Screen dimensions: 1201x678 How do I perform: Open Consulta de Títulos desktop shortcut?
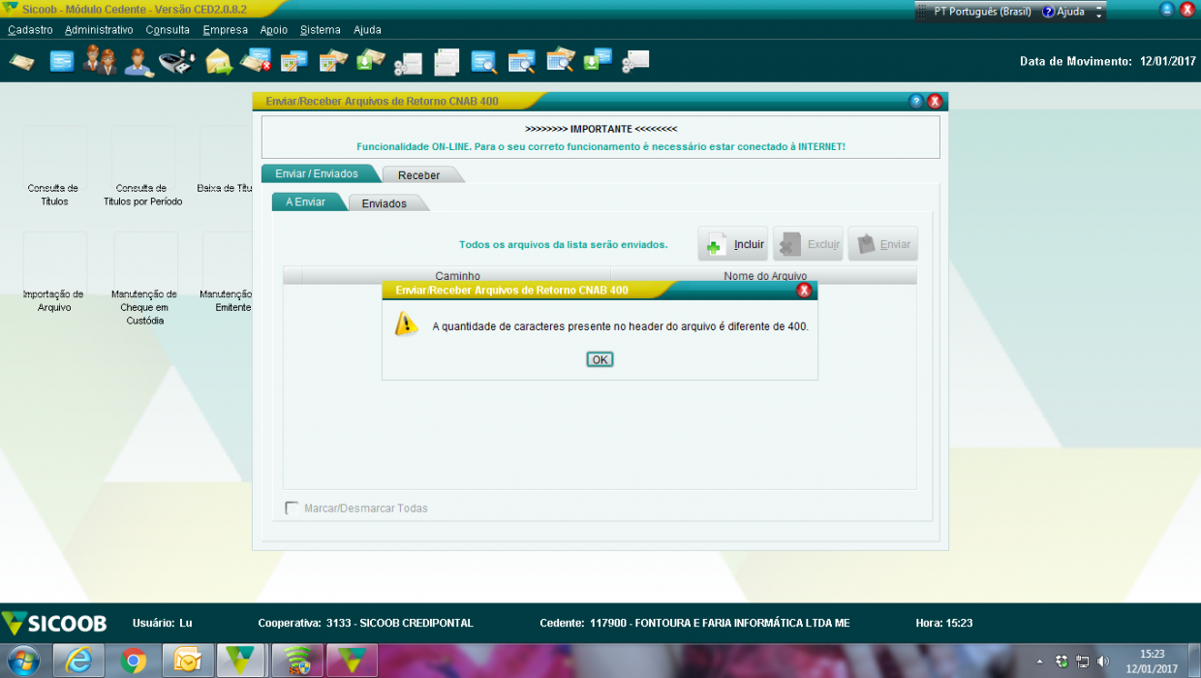(x=54, y=167)
